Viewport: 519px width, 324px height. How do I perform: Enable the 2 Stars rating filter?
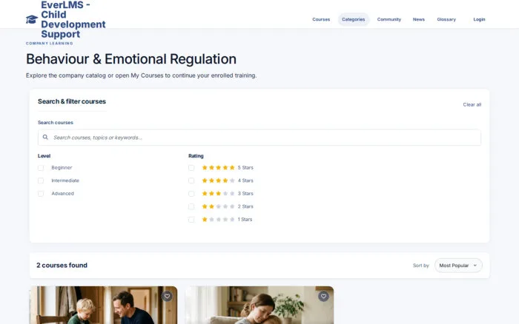[191, 206]
